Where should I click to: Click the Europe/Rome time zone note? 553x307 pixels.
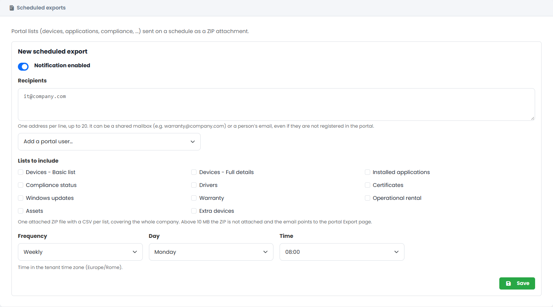70,267
